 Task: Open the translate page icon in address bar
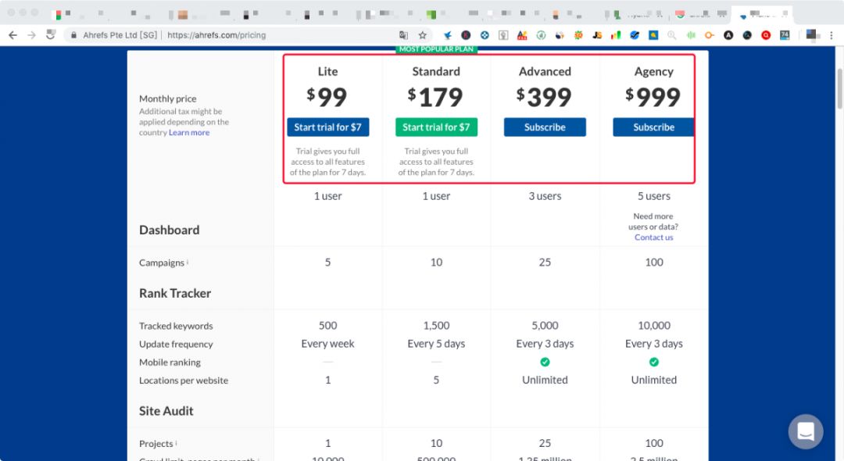(x=403, y=35)
